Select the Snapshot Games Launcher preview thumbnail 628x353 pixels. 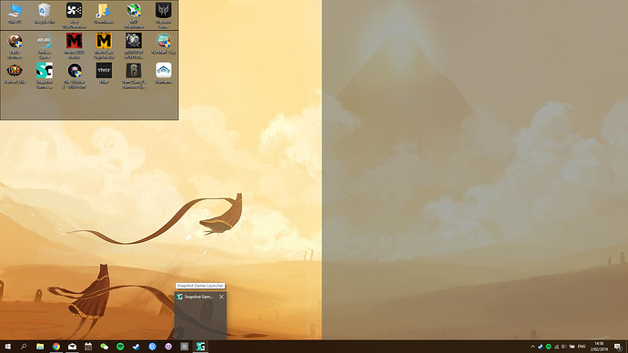click(200, 316)
